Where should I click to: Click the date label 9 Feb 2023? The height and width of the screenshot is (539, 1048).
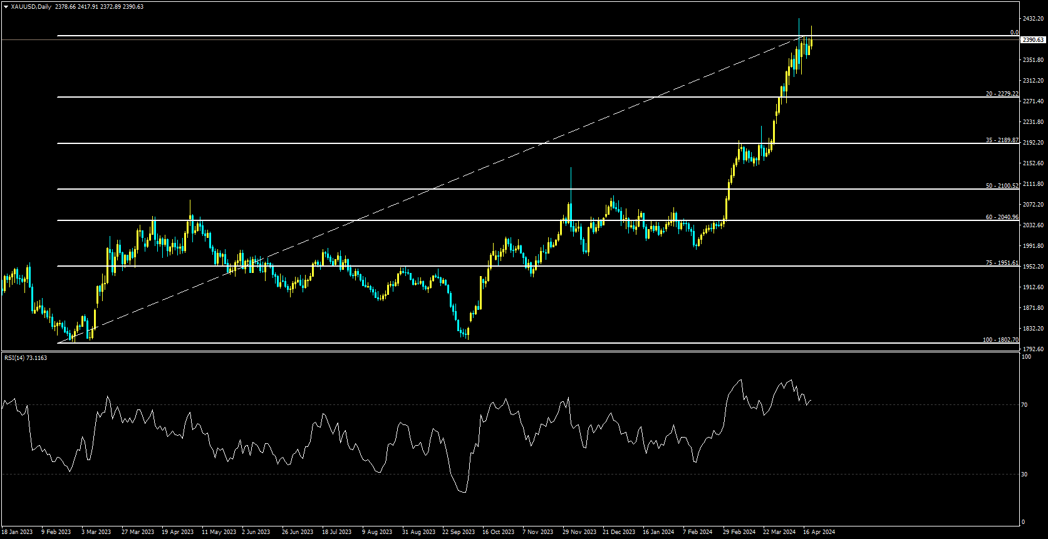(56, 532)
